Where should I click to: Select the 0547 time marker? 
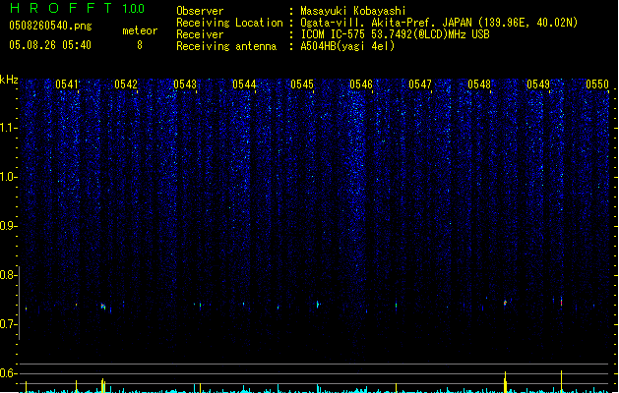click(x=420, y=84)
